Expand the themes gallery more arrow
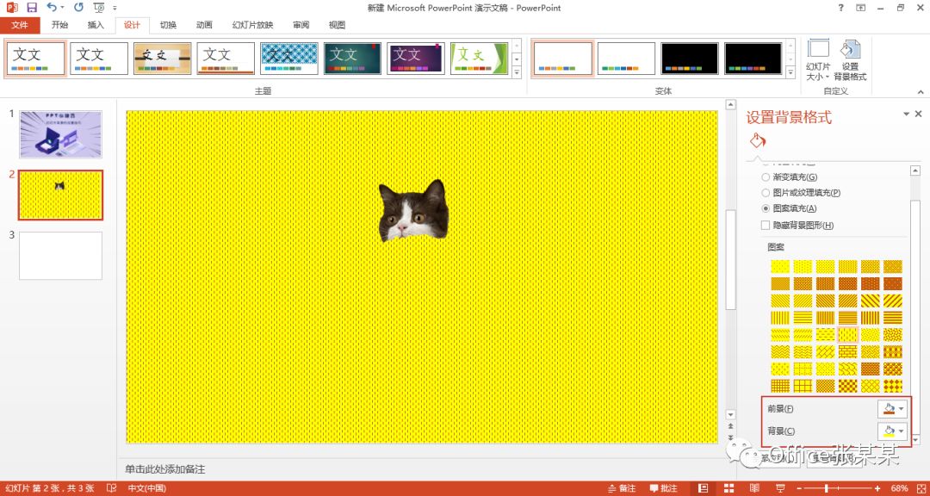This screenshot has height=496, width=930. tap(517, 72)
